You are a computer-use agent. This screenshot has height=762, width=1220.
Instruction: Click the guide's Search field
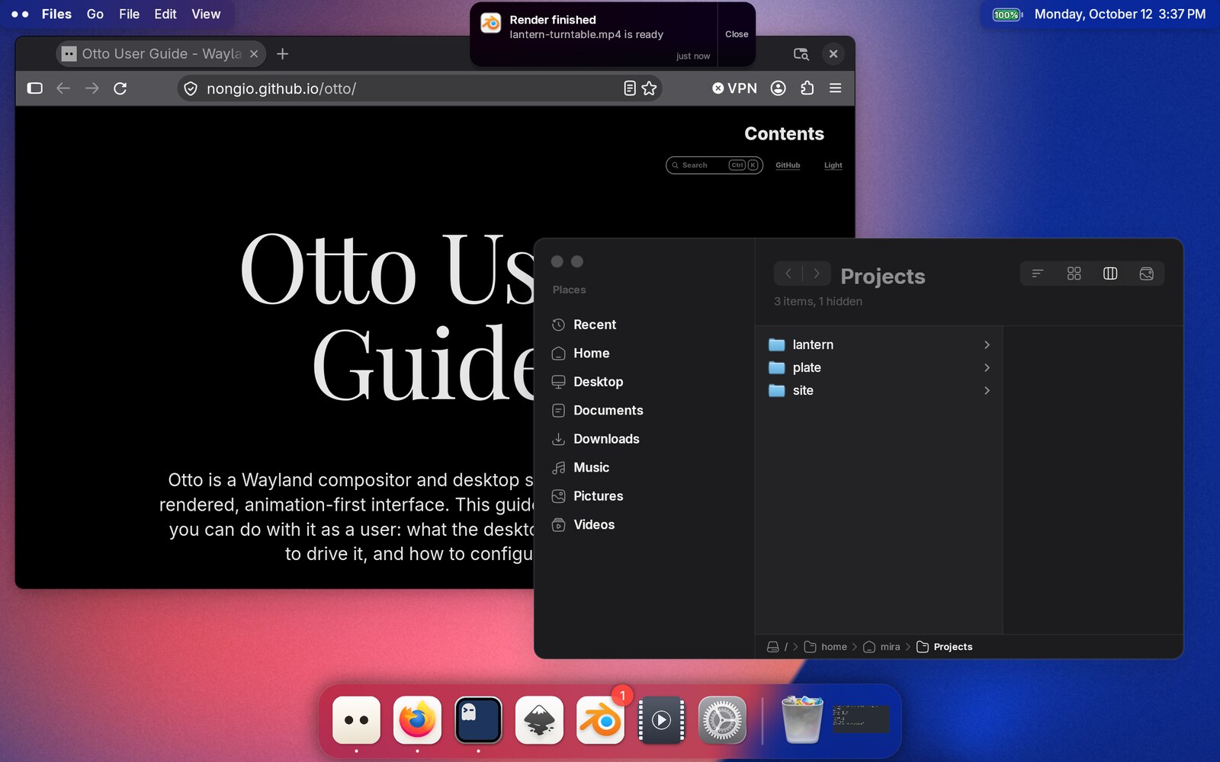pyautogui.click(x=714, y=165)
